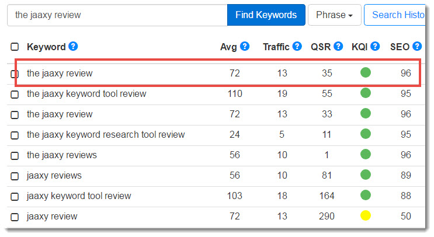Check the box for the jaaxy review with QSR 33
This screenshot has width=434, height=237.
tap(15, 115)
